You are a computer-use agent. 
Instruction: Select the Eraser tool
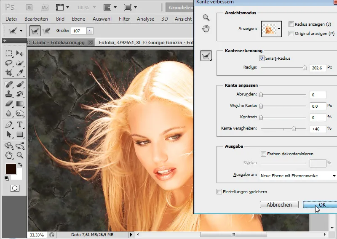[9, 104]
